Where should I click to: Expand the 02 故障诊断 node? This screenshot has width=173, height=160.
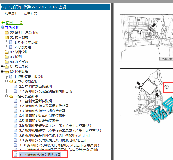[x=2, y=52]
